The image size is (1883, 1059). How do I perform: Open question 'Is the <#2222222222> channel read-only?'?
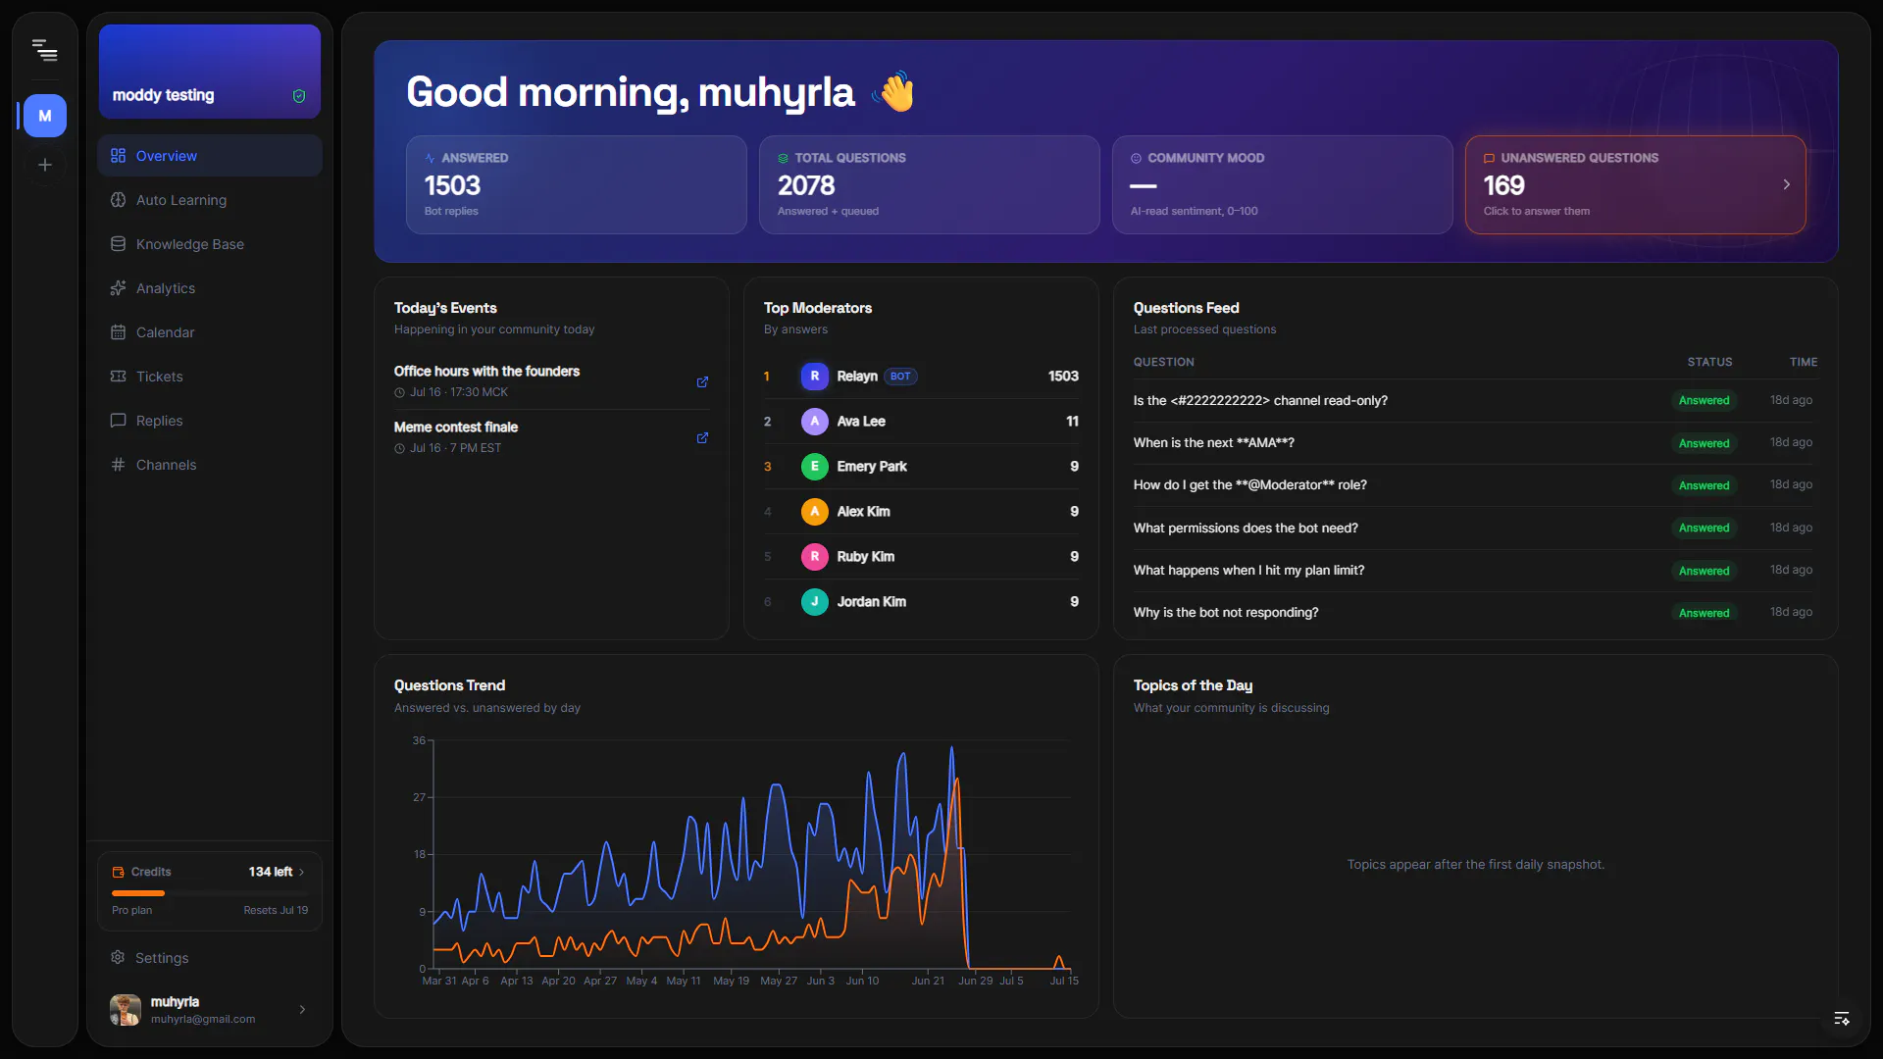click(1260, 400)
